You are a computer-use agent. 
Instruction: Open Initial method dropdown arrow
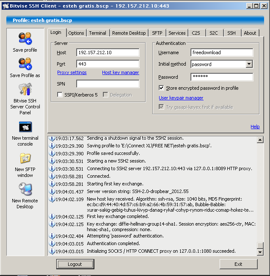tap(249, 64)
